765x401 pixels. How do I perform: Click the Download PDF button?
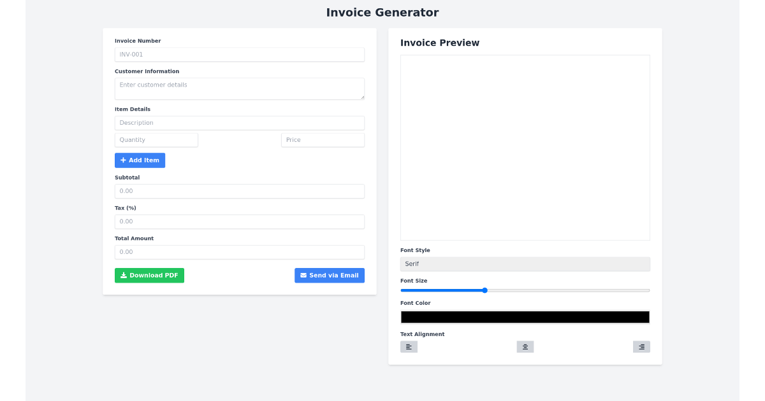pyautogui.click(x=149, y=275)
